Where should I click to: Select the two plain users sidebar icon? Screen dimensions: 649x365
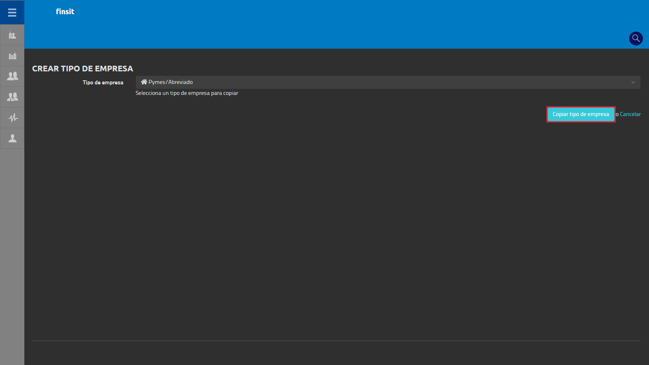tap(12, 76)
